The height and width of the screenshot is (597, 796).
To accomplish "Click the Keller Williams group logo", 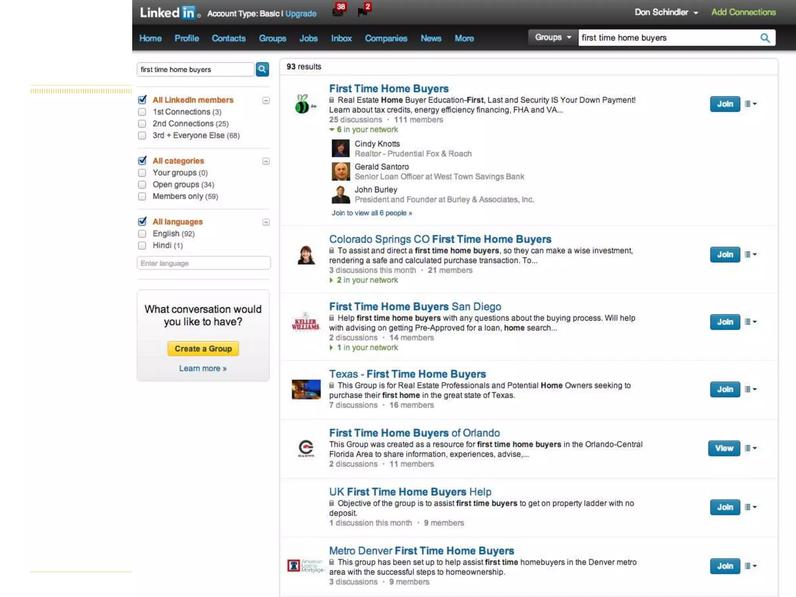I will point(305,323).
